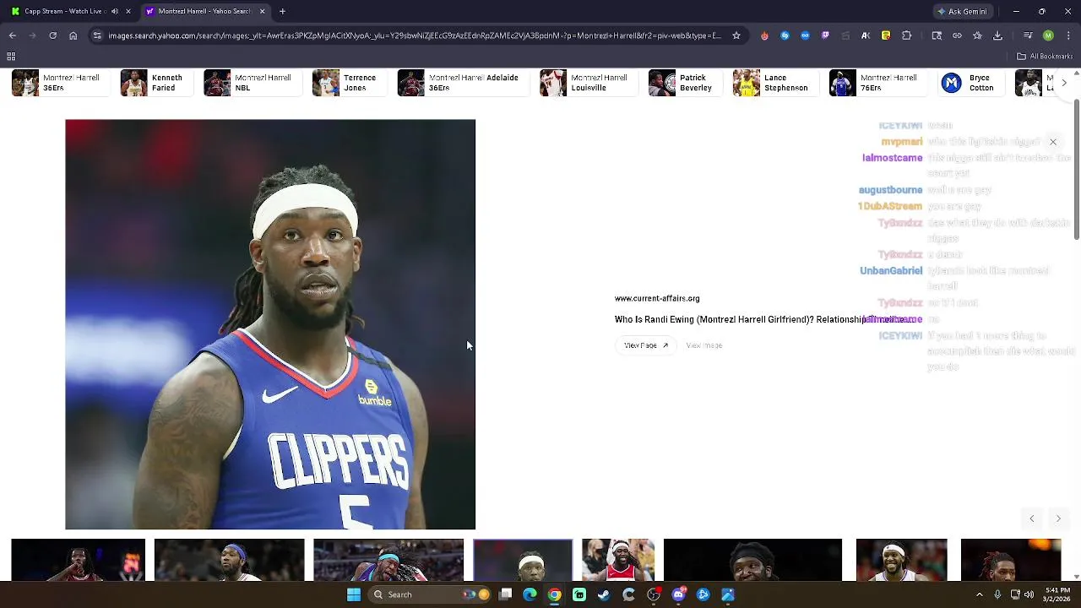Open the media controls playlist icon

1027,35
